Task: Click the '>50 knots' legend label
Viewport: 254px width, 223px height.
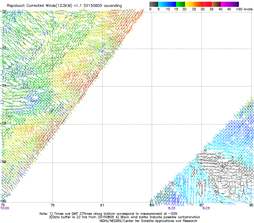Action: coord(244,9)
